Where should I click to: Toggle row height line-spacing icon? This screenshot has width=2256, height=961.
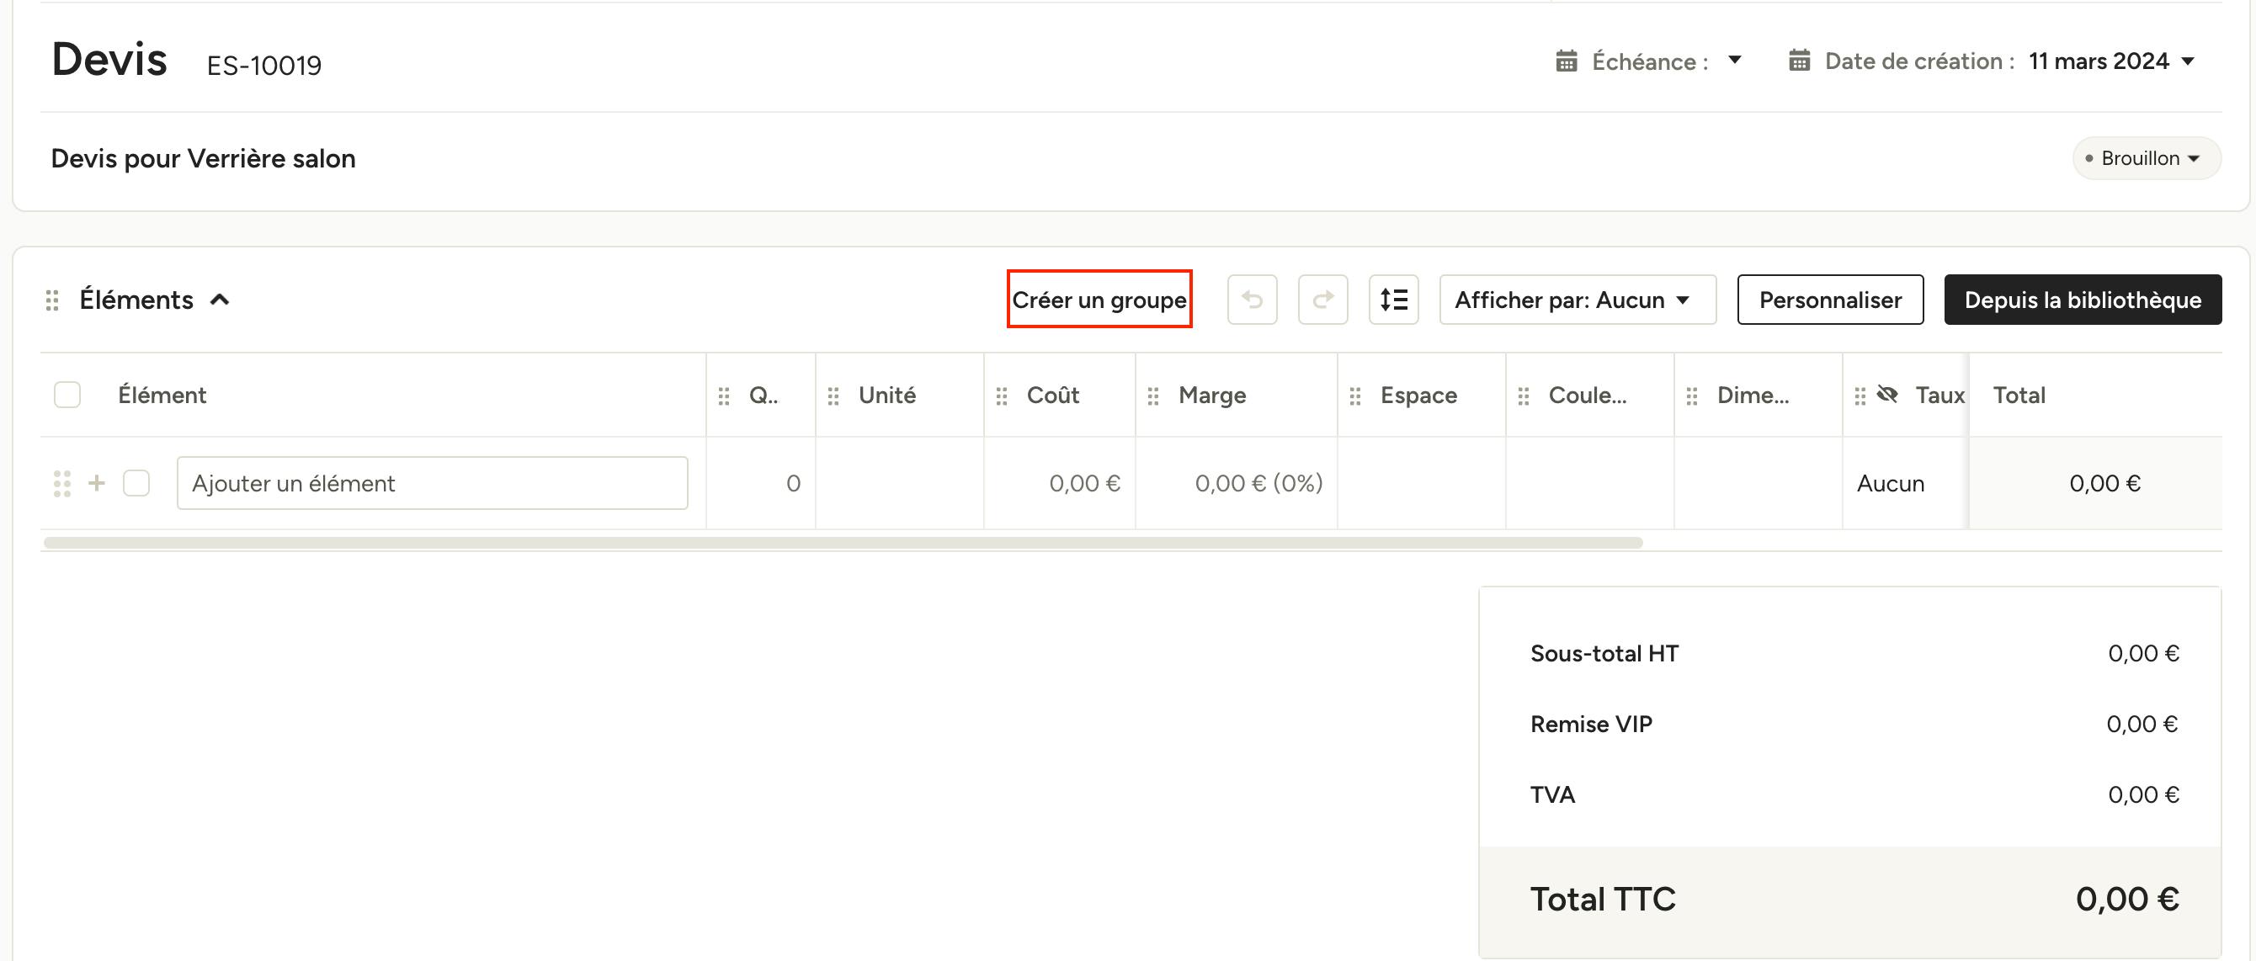point(1393,300)
